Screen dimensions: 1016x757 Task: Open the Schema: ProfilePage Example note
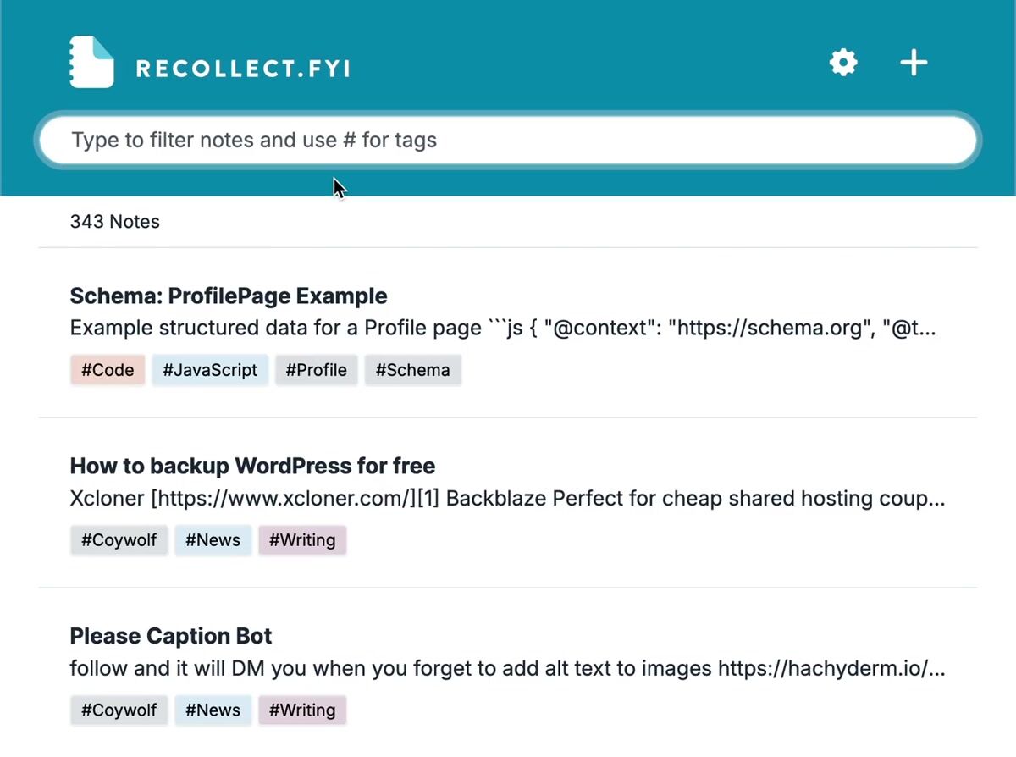click(229, 296)
